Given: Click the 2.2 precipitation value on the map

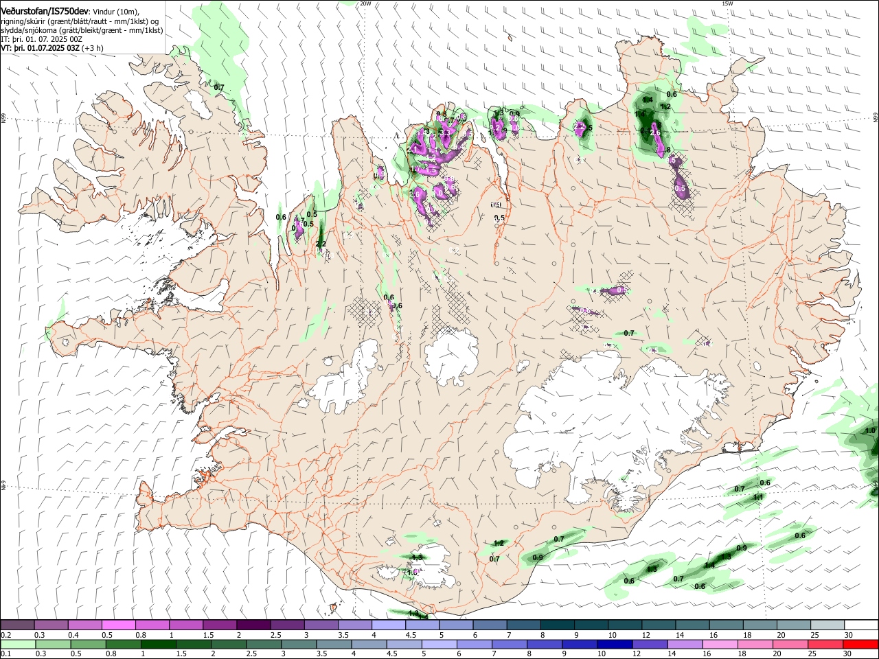Looking at the screenshot, I should (321, 244).
